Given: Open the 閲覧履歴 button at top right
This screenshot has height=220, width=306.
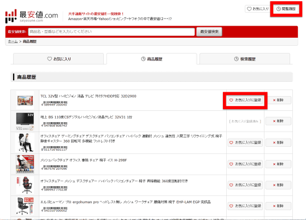Looking at the screenshot, I should point(286,9).
